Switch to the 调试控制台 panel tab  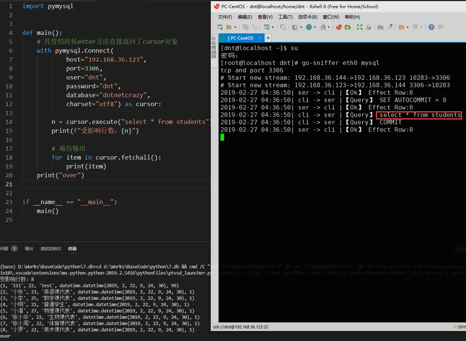click(51, 248)
